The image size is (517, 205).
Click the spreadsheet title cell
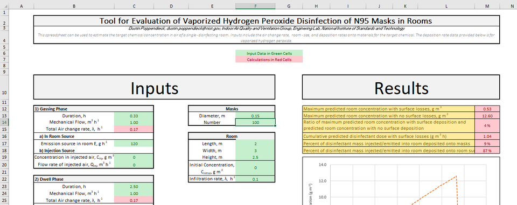pyautogui.click(x=267, y=21)
